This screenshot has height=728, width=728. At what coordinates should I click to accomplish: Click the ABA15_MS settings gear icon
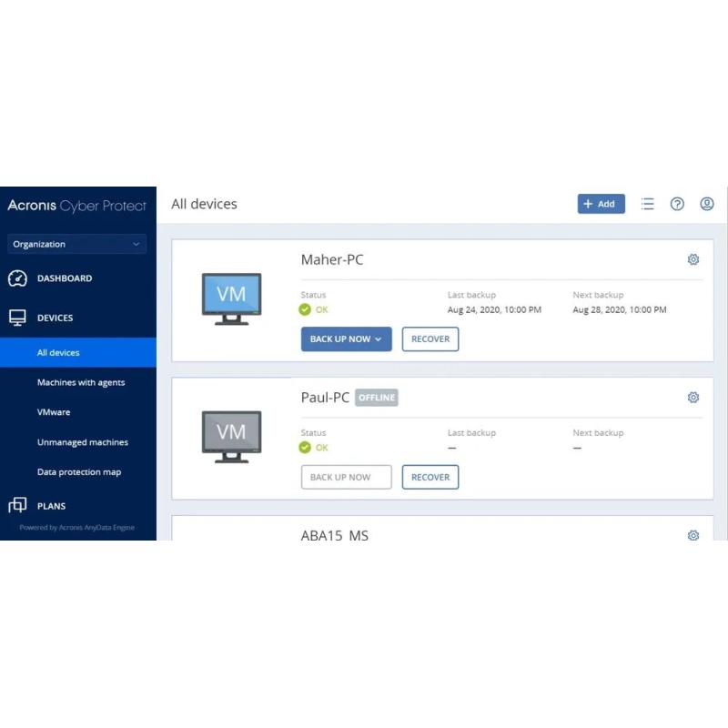(693, 535)
